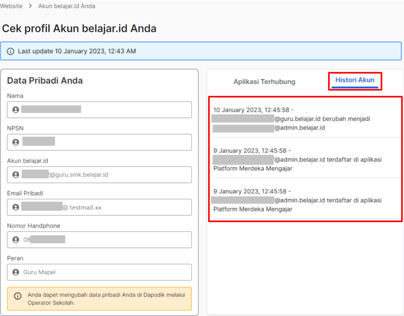The width and height of the screenshot is (404, 316).
Task: Click person icon in Akun belajar.id field
Action: point(16,175)
